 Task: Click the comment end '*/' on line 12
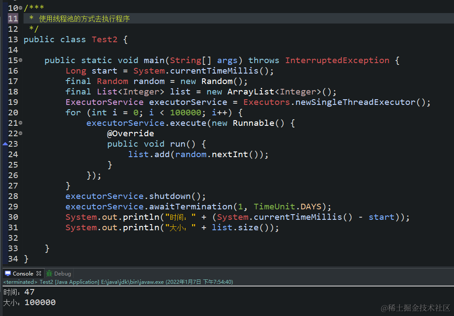(34, 29)
